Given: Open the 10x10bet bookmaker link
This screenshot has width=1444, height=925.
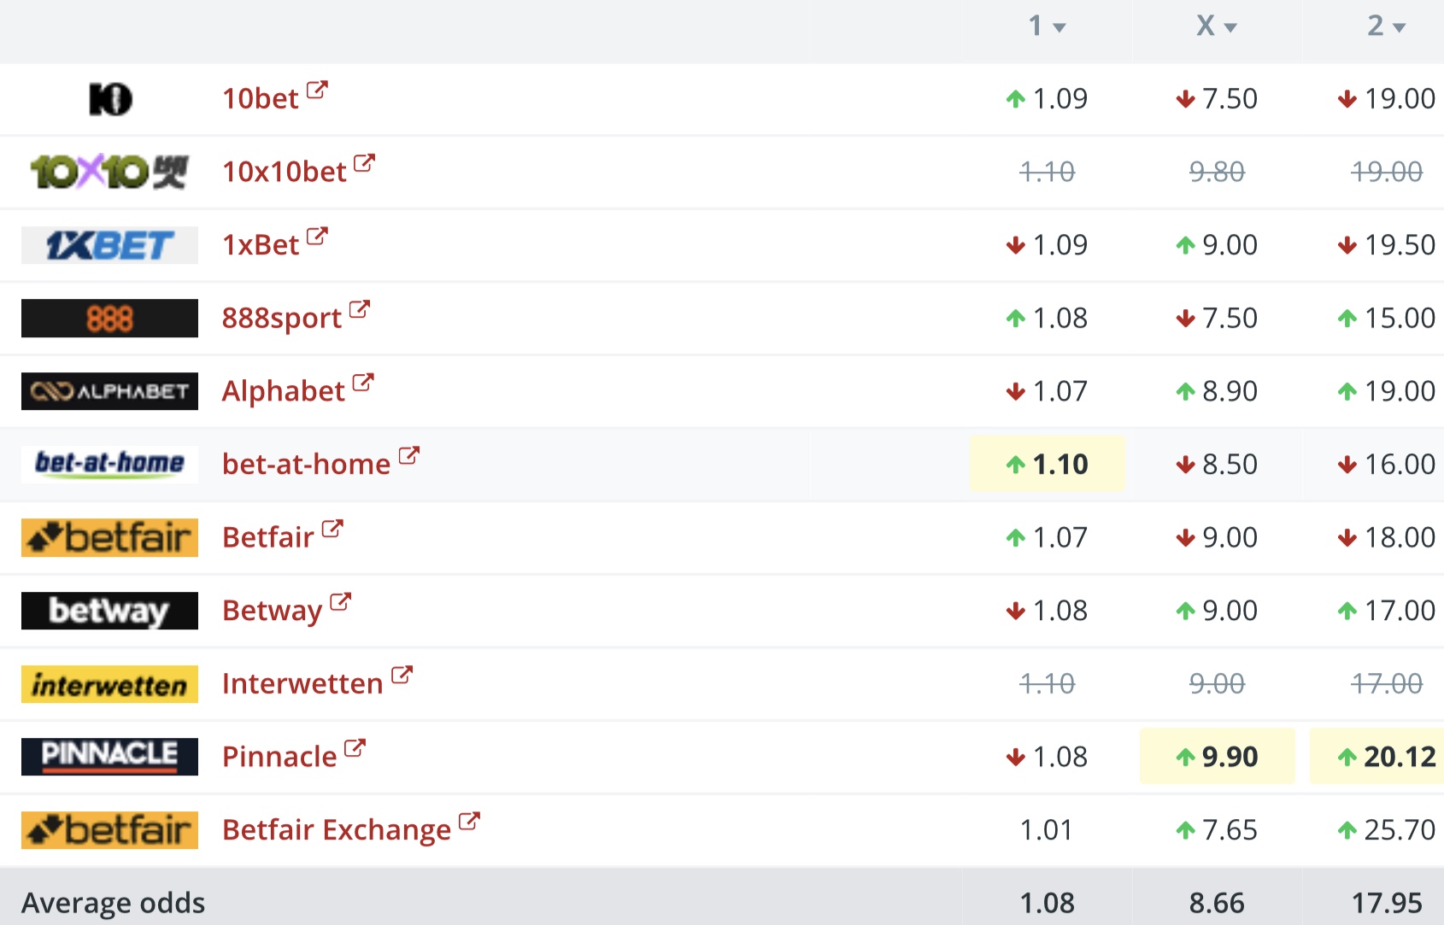Looking at the screenshot, I should pos(285,172).
